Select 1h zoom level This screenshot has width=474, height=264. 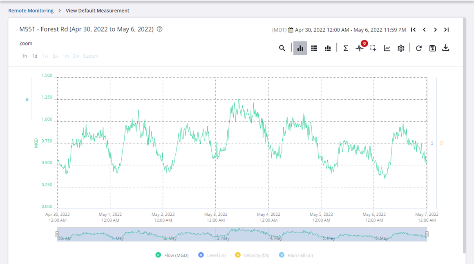coord(25,56)
